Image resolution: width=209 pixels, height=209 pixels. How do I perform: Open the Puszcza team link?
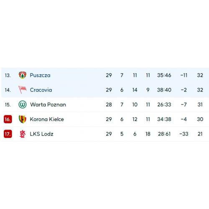pyautogui.click(x=40, y=75)
